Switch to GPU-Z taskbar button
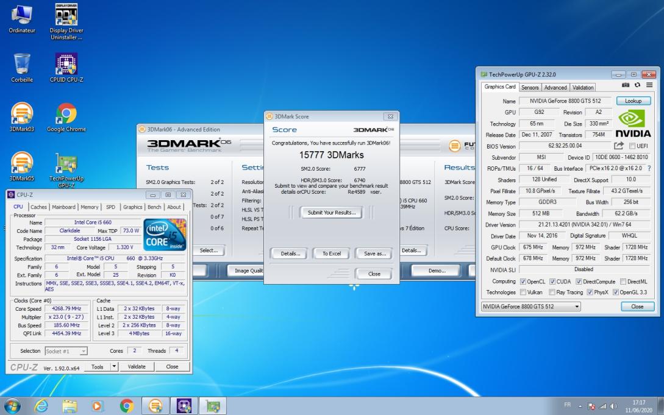Screen dimensions: 664x415 (x=213, y=406)
